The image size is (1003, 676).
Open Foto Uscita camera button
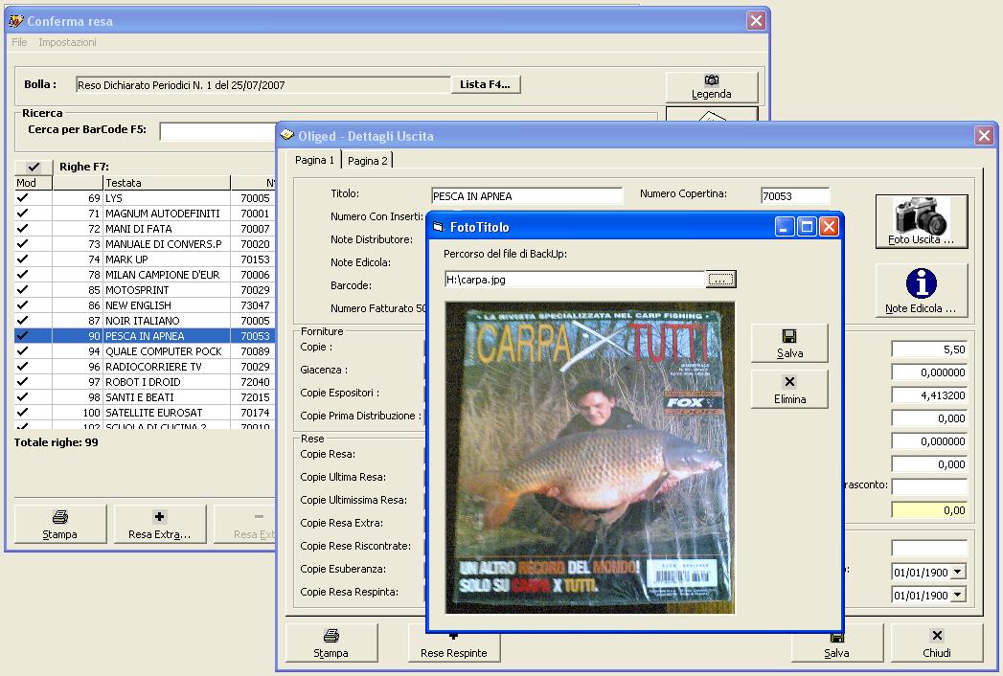pyautogui.click(x=922, y=221)
